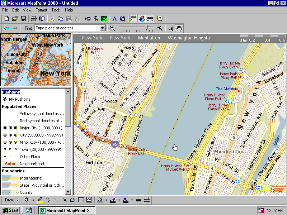This screenshot has height=215, width=287.
Task: Select the Scribble freeform tool
Action: tap(48, 200)
